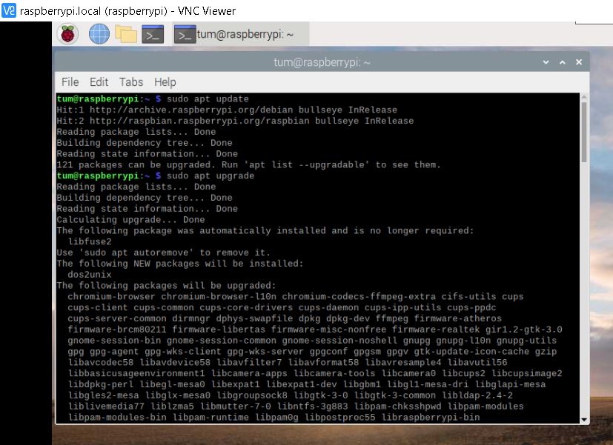Close the terminal window

(x=578, y=63)
